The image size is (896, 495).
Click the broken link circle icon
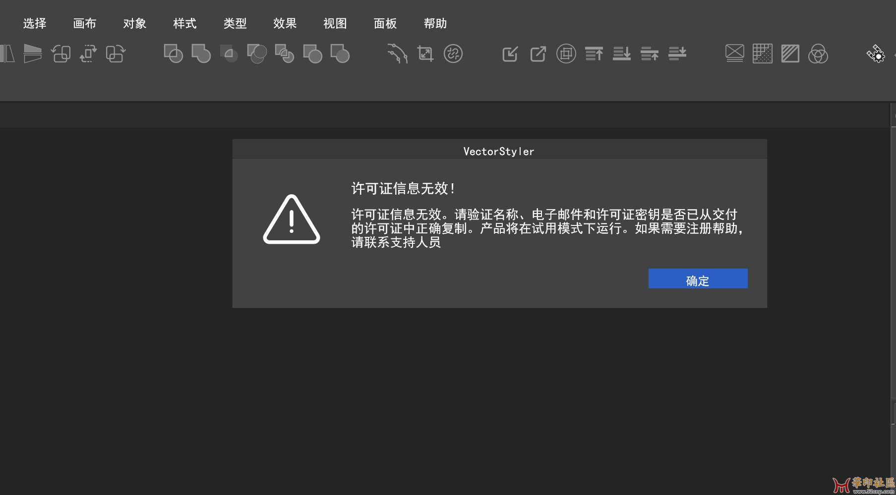pyautogui.click(x=453, y=54)
